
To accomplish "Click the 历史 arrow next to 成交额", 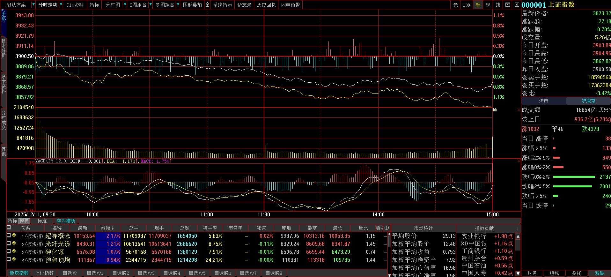I will click(605, 110).
